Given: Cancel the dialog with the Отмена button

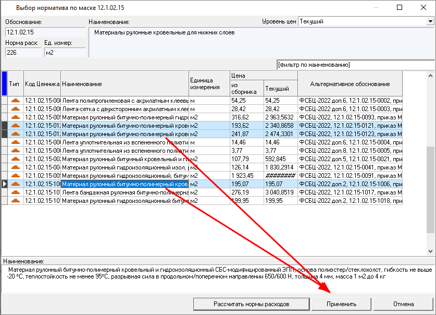Looking at the screenshot, I should (x=403, y=304).
